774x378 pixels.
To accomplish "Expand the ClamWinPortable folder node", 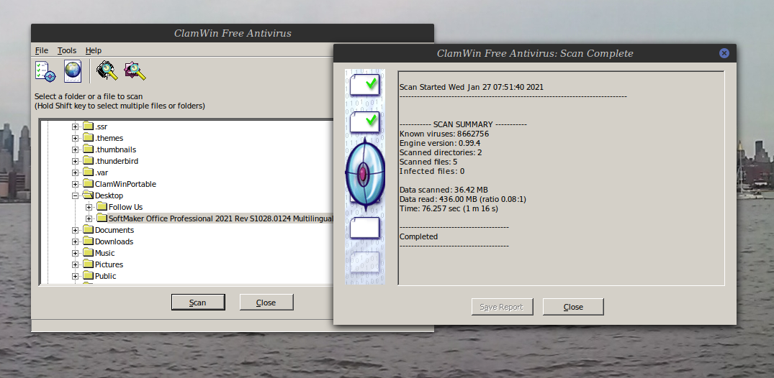I will [75, 184].
